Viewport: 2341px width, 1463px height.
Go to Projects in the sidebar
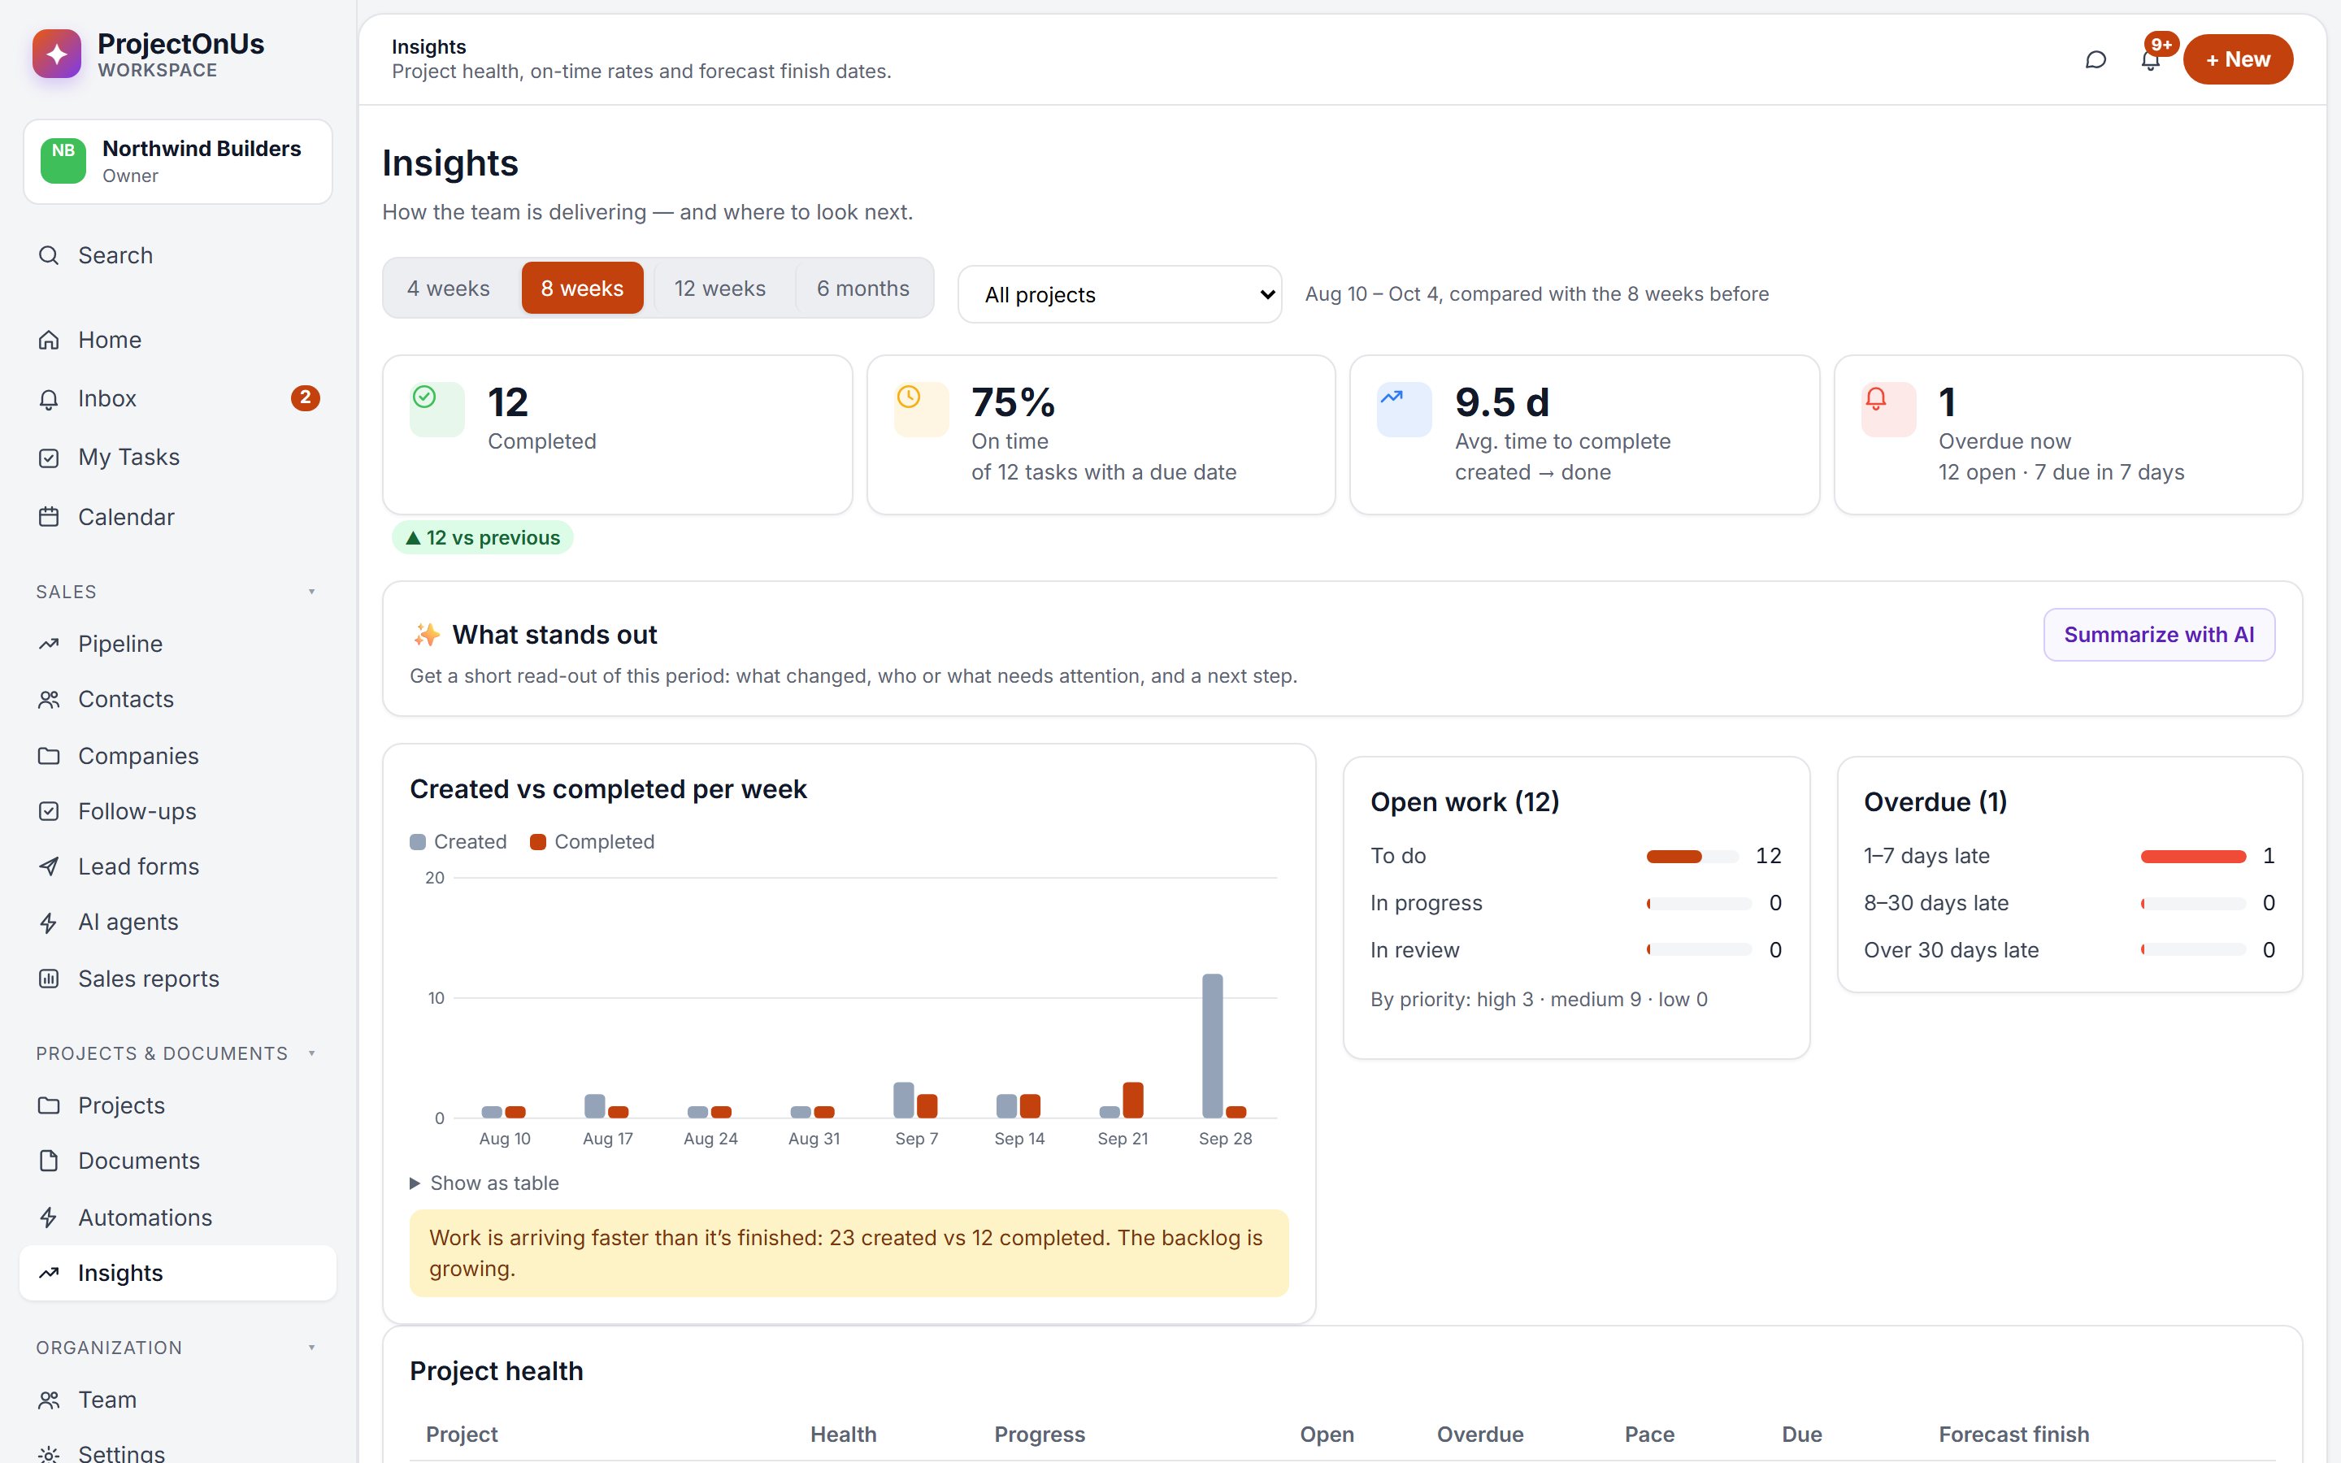(178, 1105)
